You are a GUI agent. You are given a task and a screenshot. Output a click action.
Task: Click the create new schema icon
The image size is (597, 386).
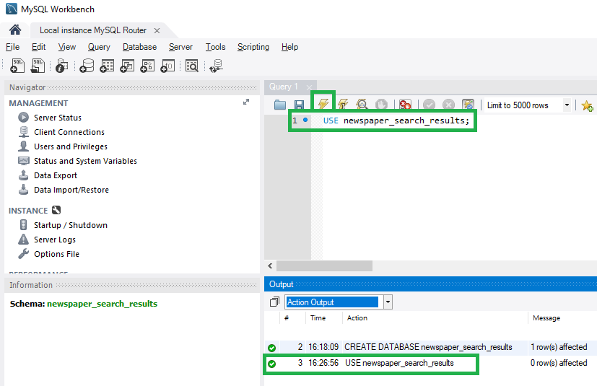click(x=87, y=66)
